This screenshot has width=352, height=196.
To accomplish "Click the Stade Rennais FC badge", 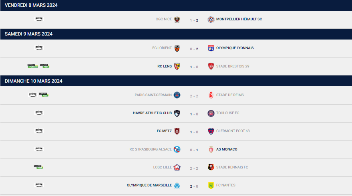I will tap(211, 167).
